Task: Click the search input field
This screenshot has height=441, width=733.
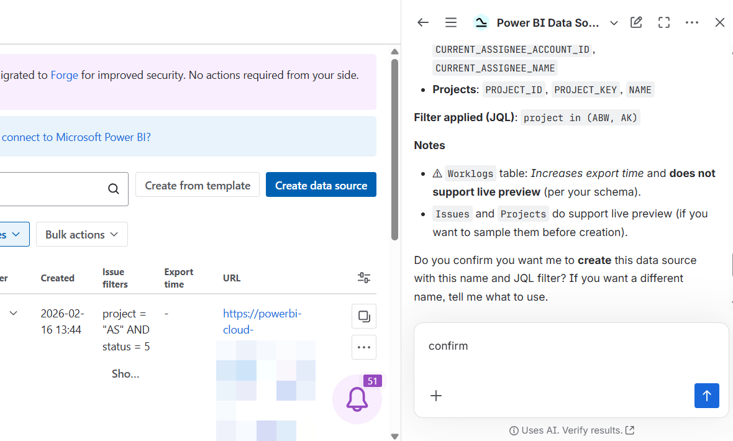Action: (64, 189)
